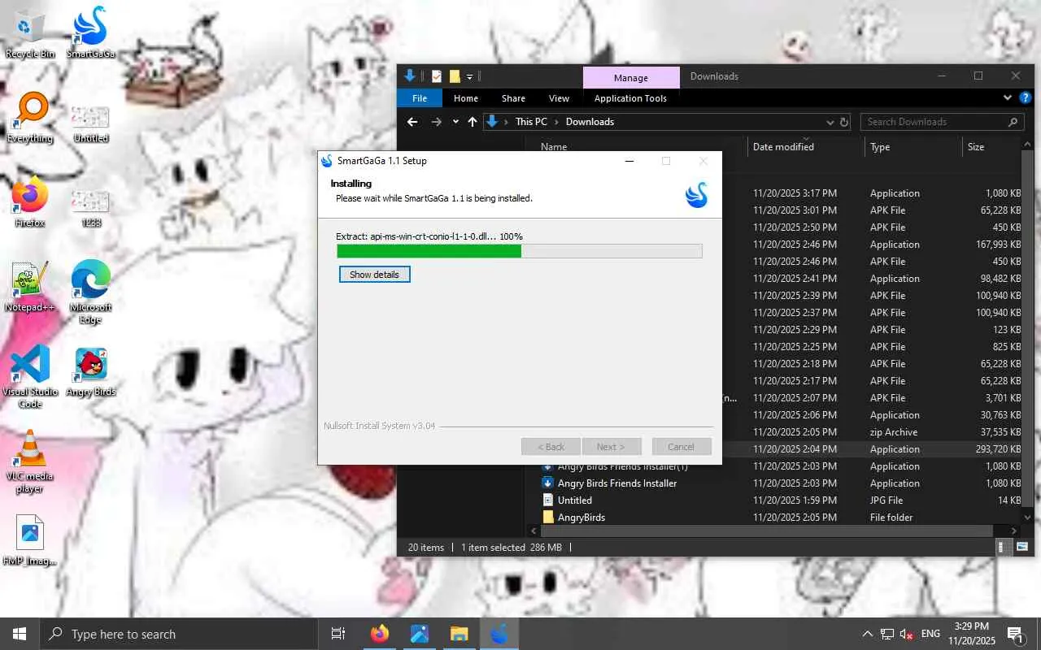
Task: Open the notification center on the taskbar
Action: pyautogui.click(x=1015, y=634)
